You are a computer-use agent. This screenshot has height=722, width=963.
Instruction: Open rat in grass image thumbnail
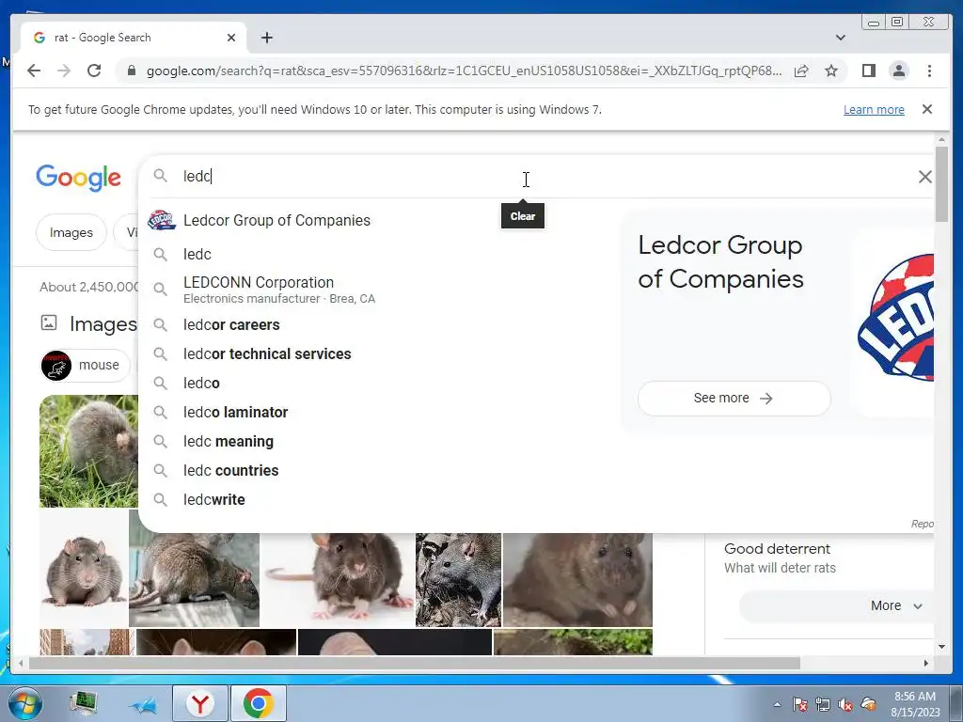pos(89,451)
